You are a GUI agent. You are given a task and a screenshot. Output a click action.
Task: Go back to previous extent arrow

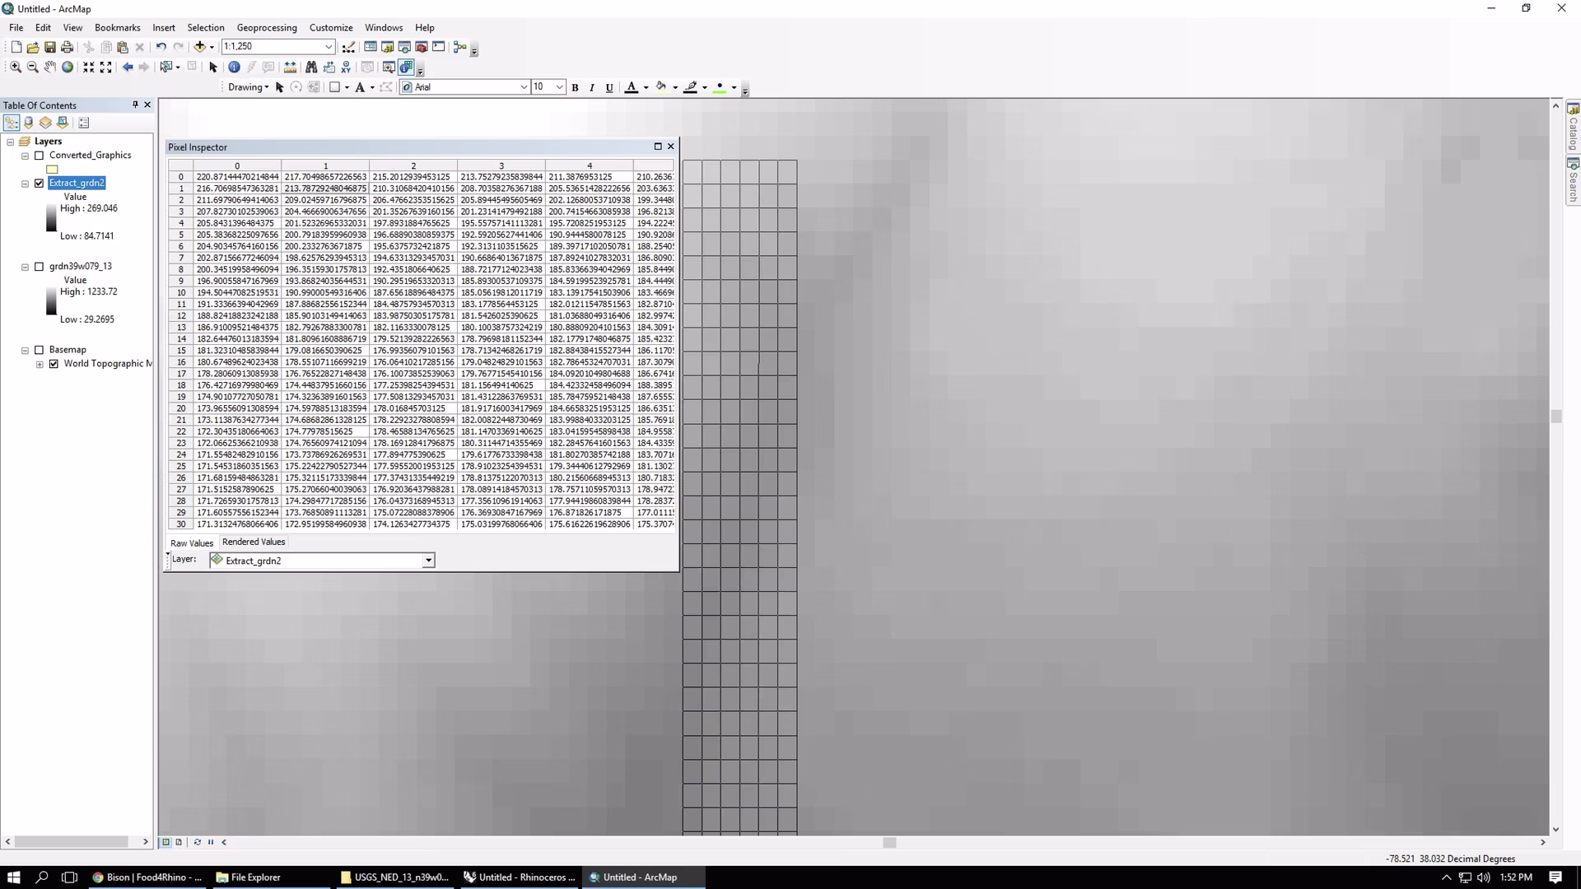pyautogui.click(x=128, y=67)
